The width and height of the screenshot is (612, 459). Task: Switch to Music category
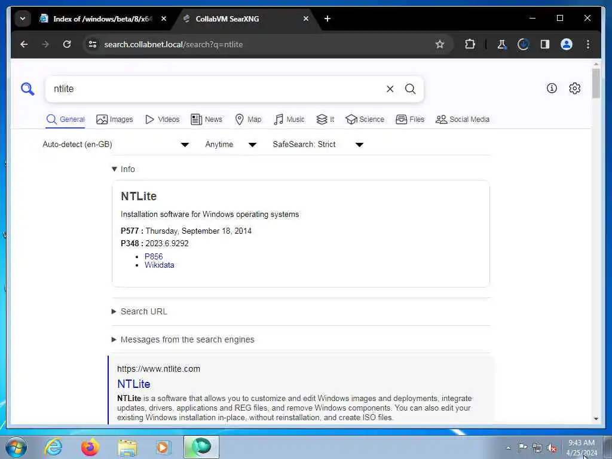[289, 120]
